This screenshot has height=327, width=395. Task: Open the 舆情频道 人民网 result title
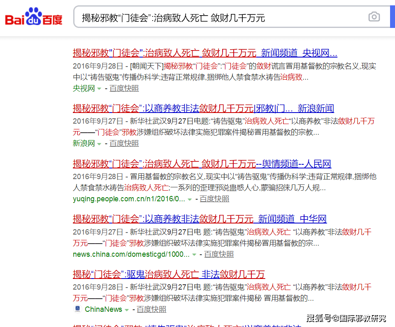coord(202,164)
